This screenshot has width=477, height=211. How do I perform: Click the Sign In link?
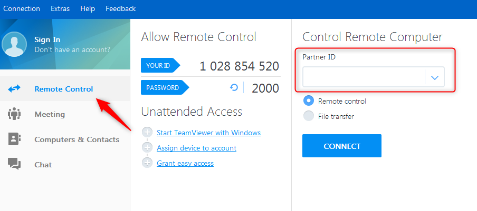click(47, 39)
